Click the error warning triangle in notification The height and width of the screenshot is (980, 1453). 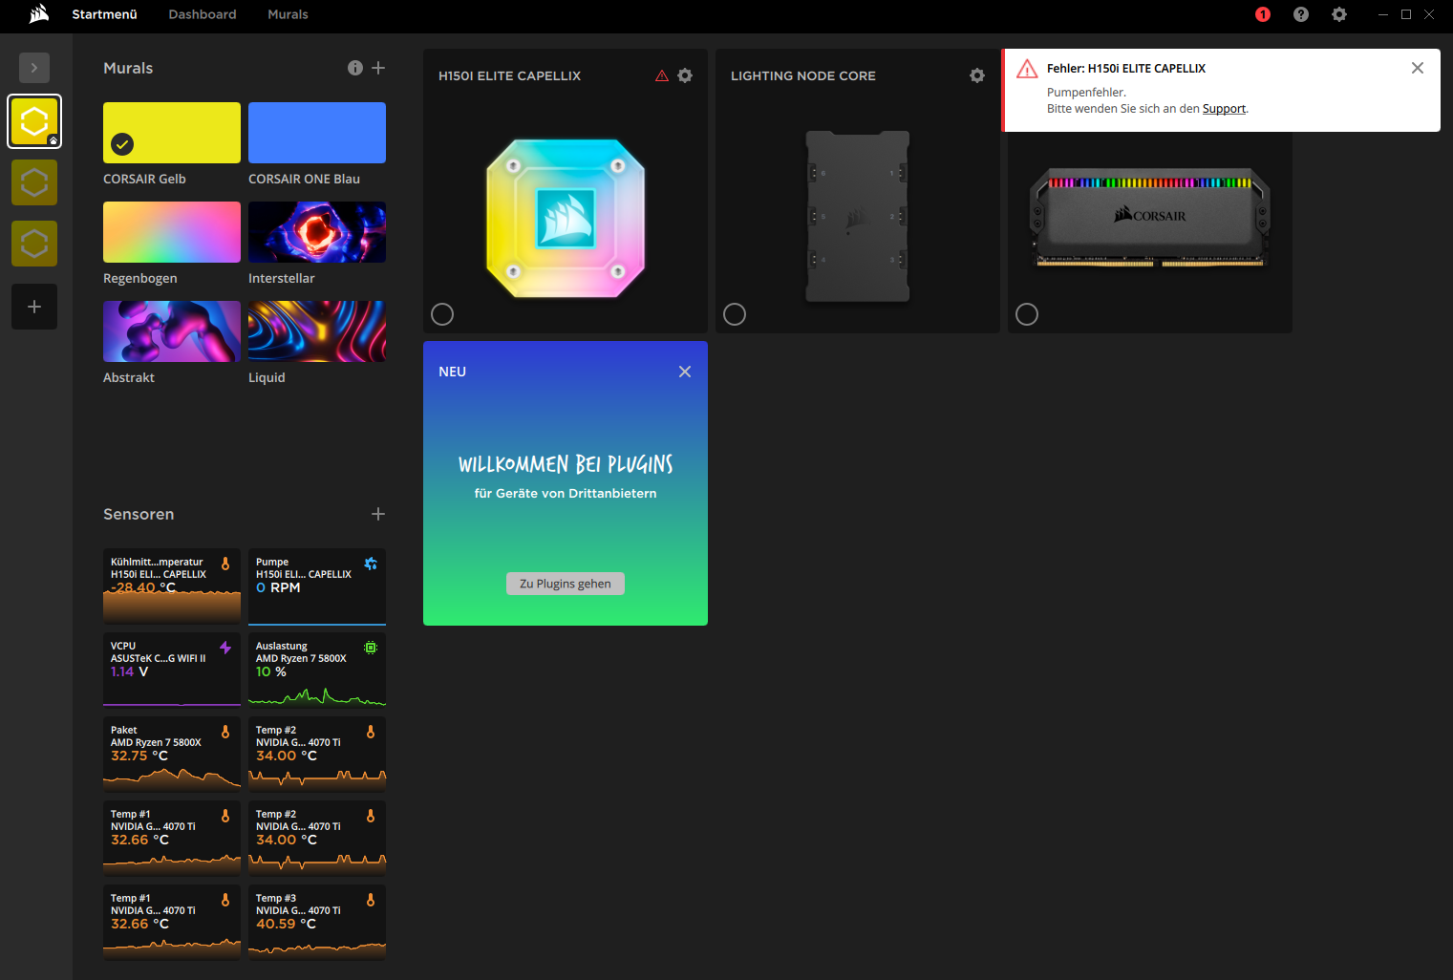click(x=1027, y=69)
